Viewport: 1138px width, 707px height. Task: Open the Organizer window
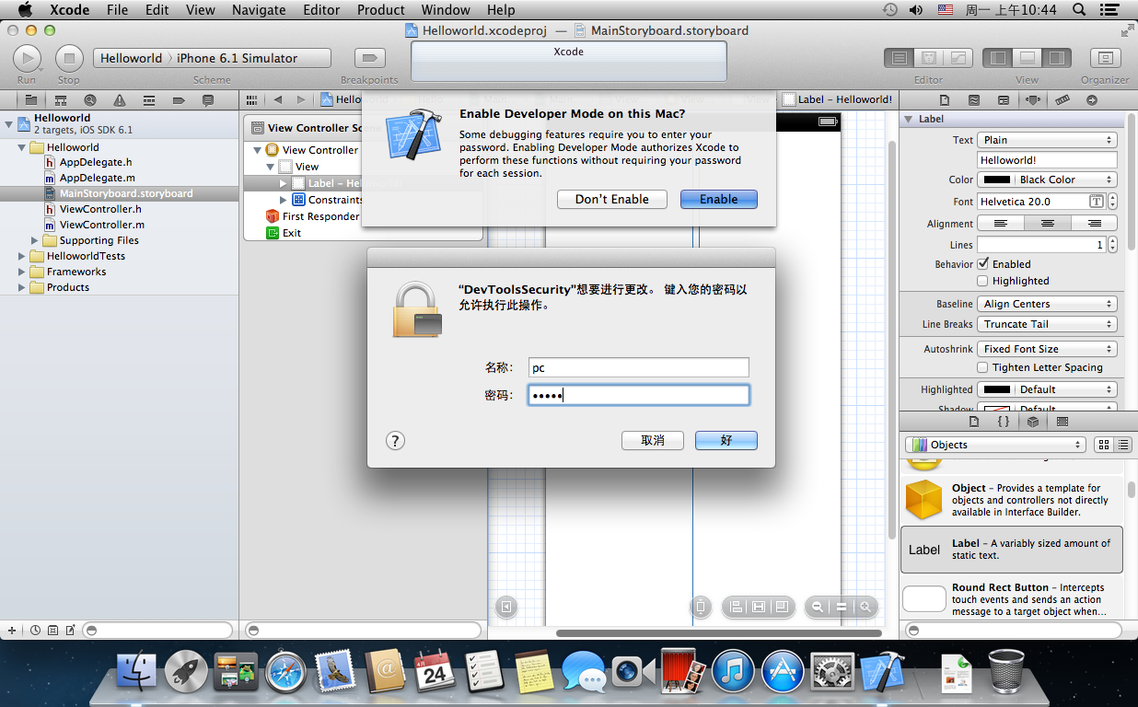[1105, 58]
